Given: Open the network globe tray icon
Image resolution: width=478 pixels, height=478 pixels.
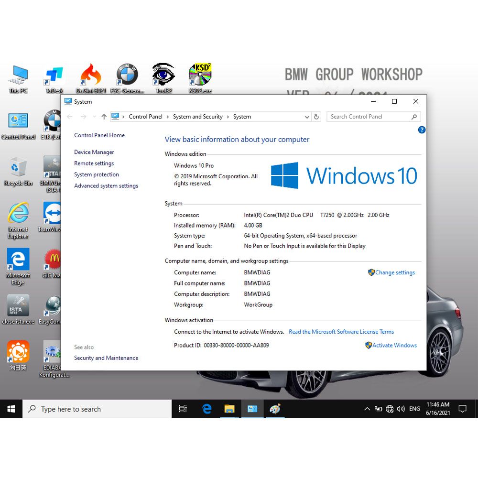Looking at the screenshot, I should (390, 409).
